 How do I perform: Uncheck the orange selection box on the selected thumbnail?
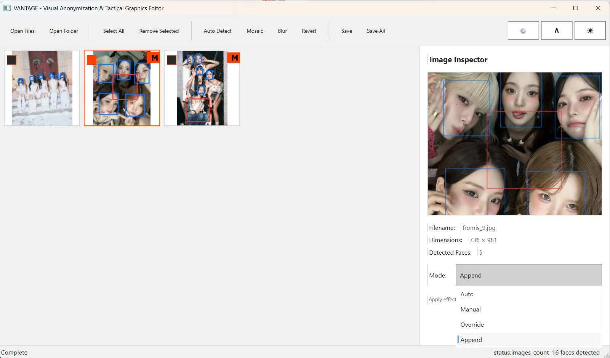coord(91,60)
